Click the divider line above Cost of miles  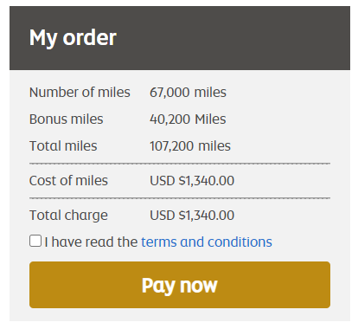click(x=180, y=164)
